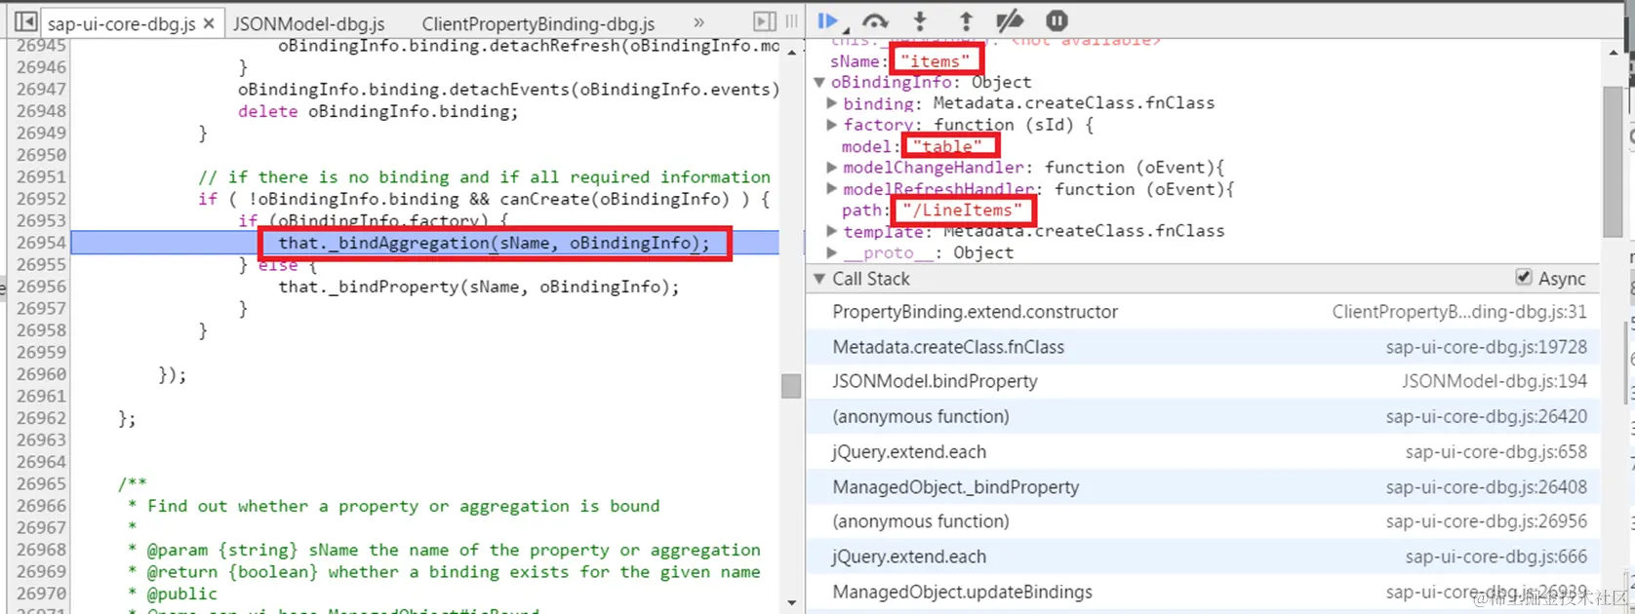Expand the __proto__ property

click(x=831, y=252)
